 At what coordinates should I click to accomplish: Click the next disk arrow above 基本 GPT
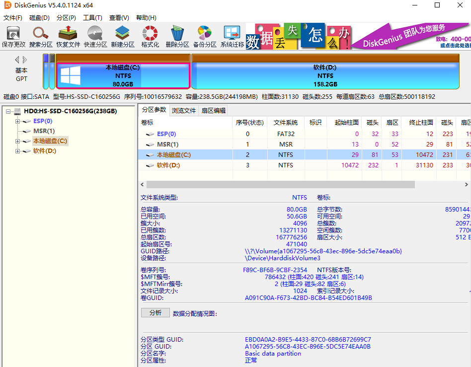pyautogui.click(x=25, y=60)
